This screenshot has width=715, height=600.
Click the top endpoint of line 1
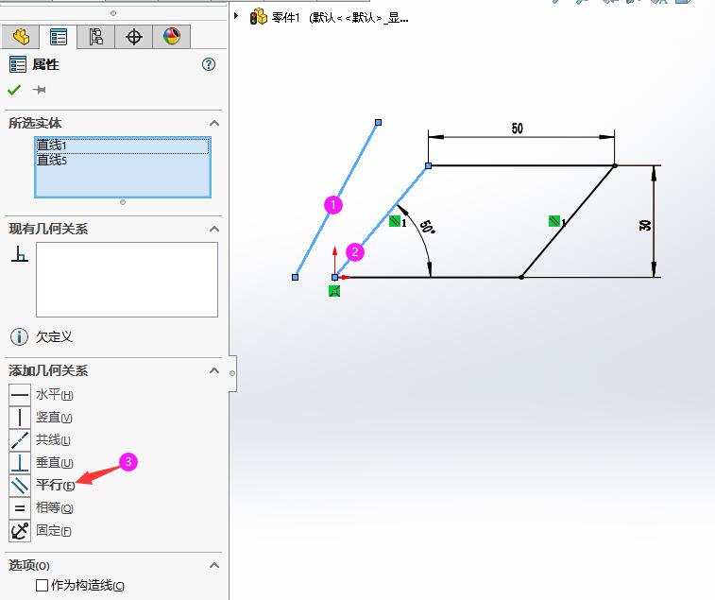378,122
